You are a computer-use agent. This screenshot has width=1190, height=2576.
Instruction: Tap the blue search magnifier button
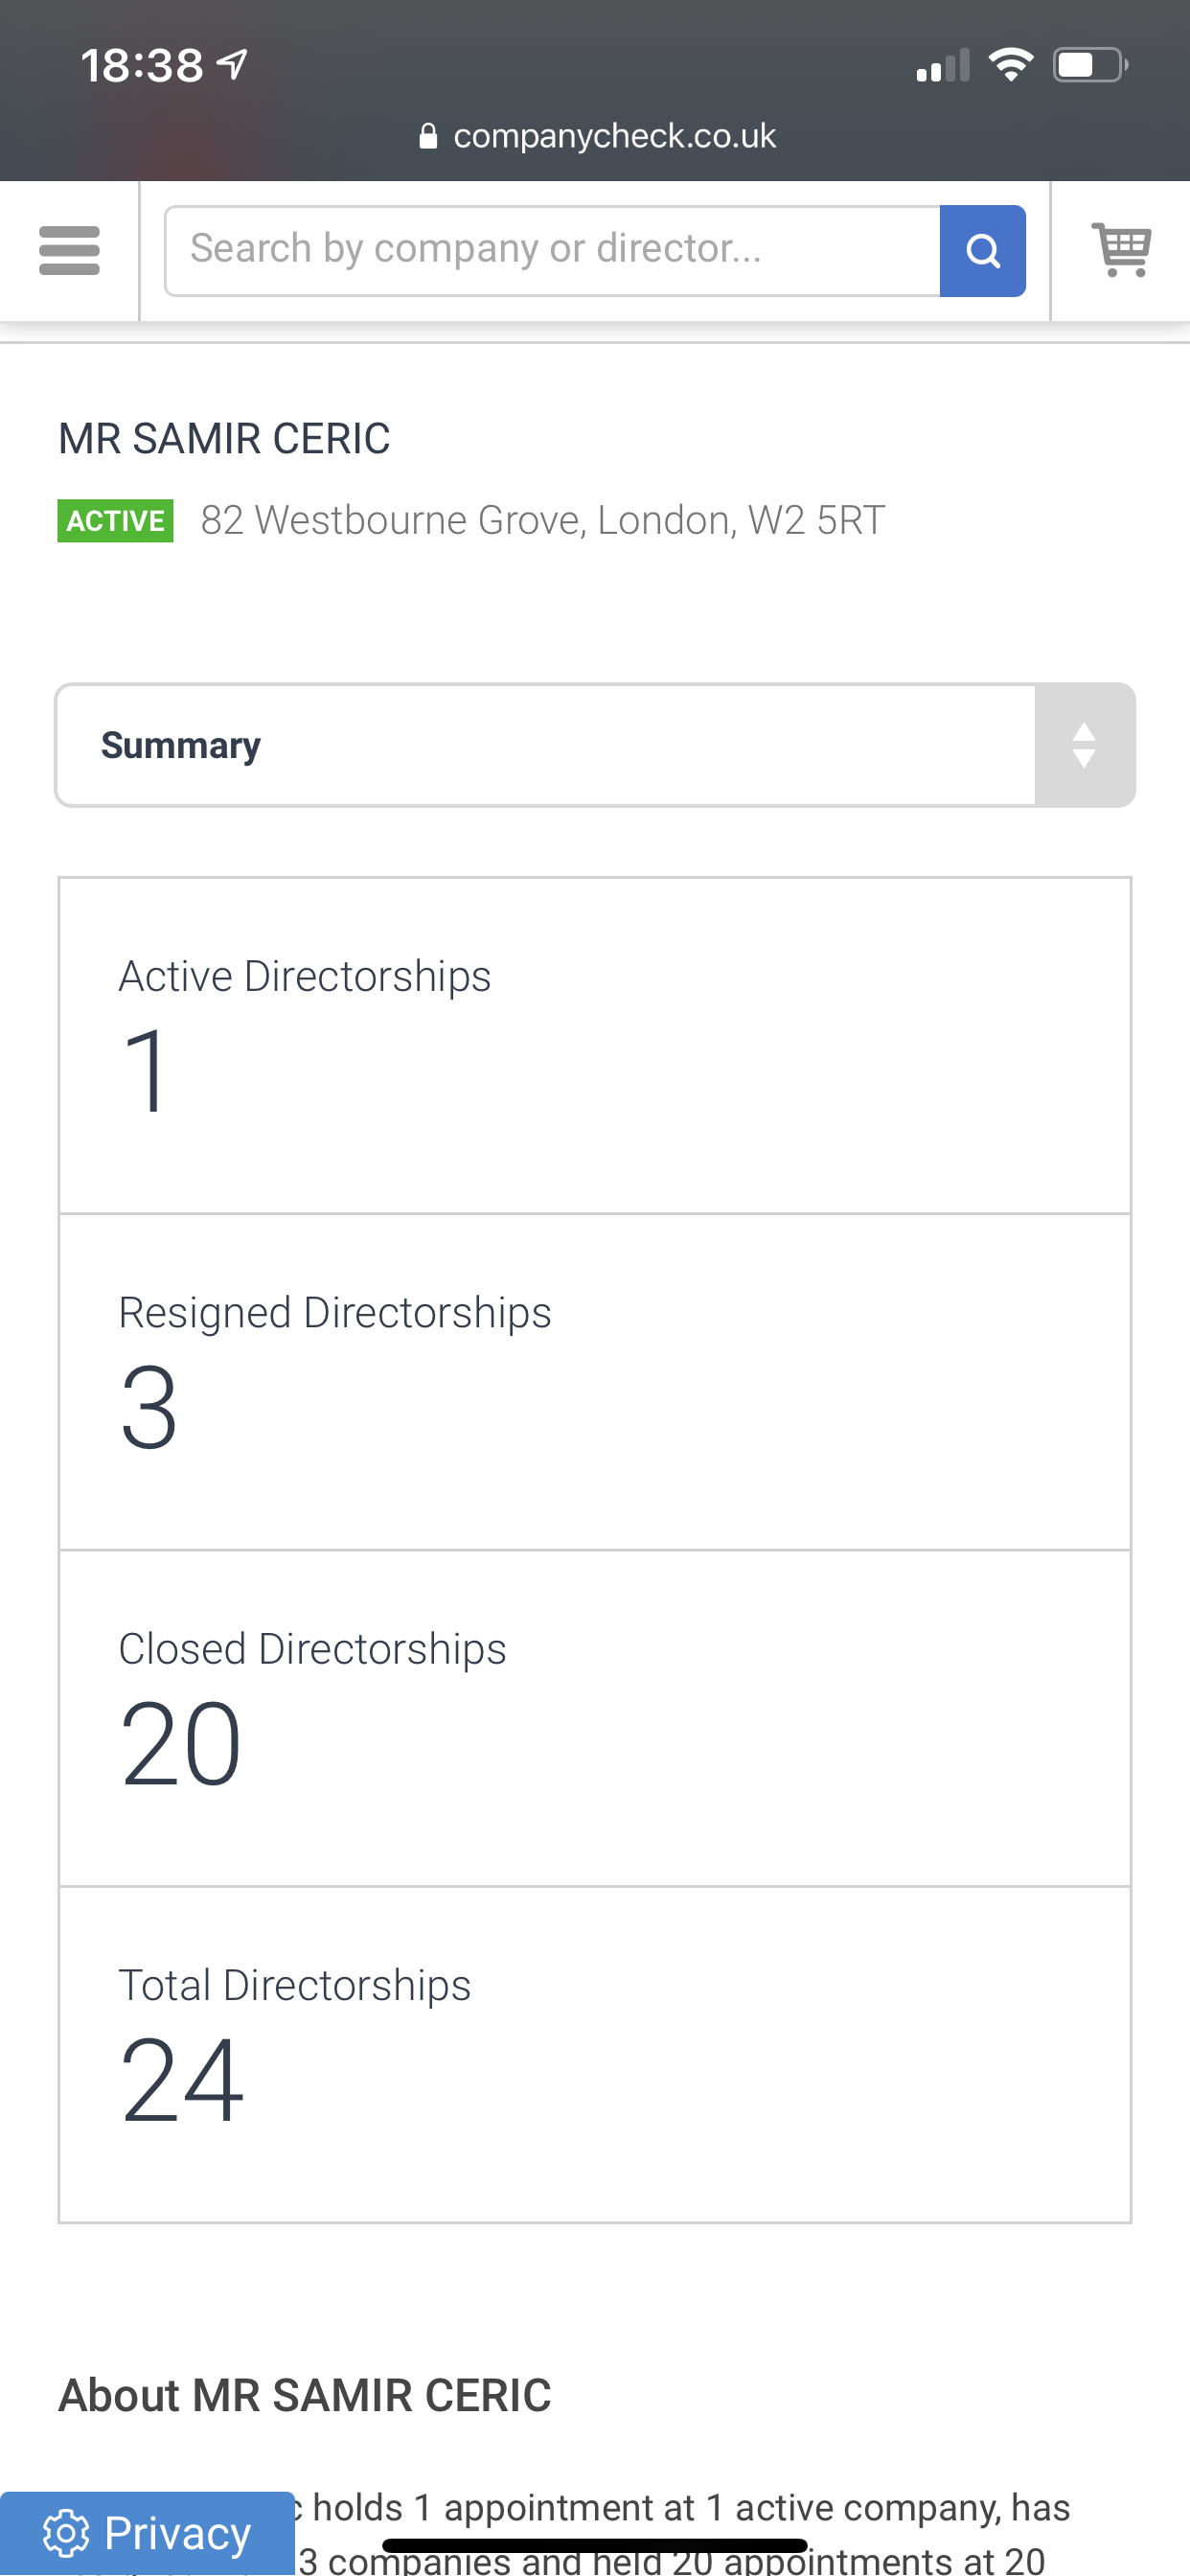[x=982, y=251]
